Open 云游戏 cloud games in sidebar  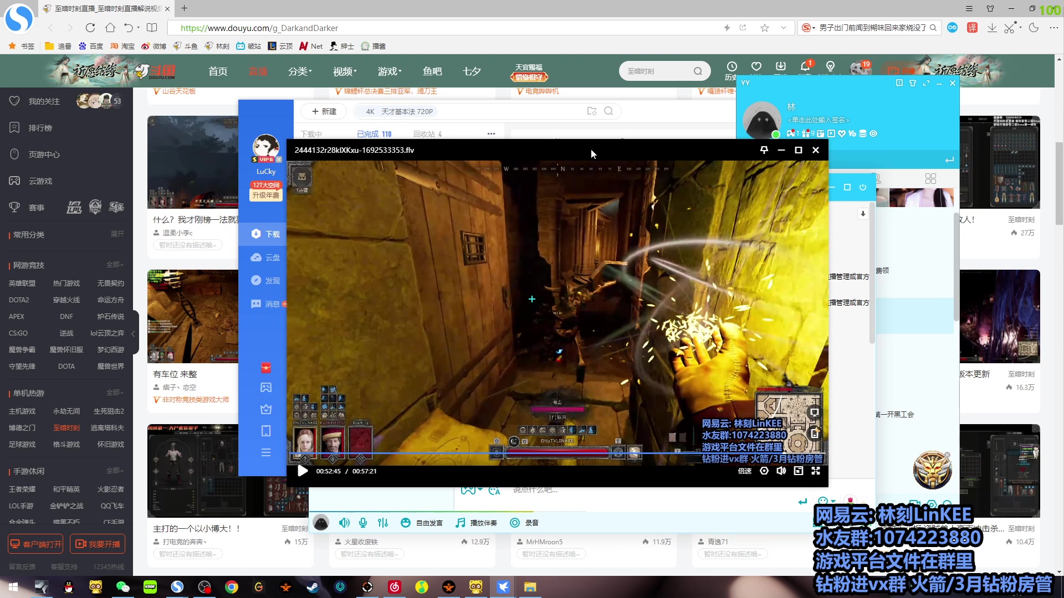(x=40, y=181)
